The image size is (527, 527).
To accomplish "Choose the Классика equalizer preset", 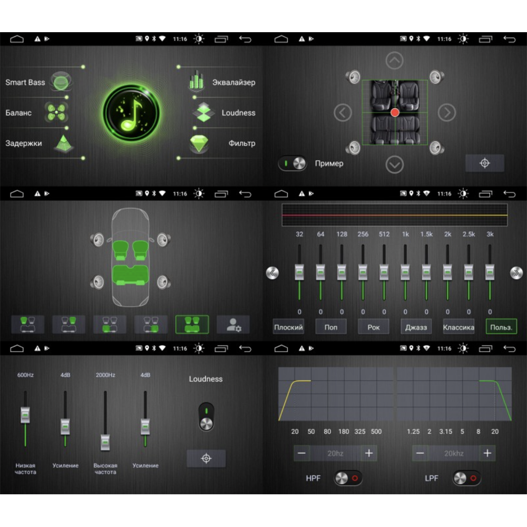I will (x=459, y=327).
